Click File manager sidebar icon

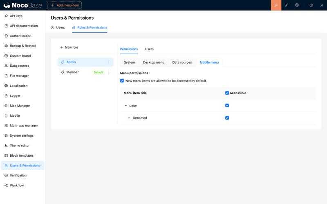(x=6, y=76)
